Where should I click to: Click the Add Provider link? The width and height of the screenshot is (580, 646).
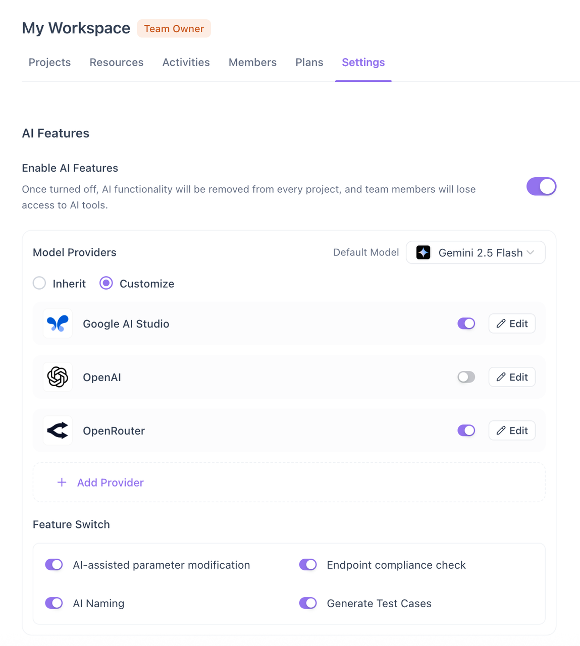pyautogui.click(x=110, y=482)
